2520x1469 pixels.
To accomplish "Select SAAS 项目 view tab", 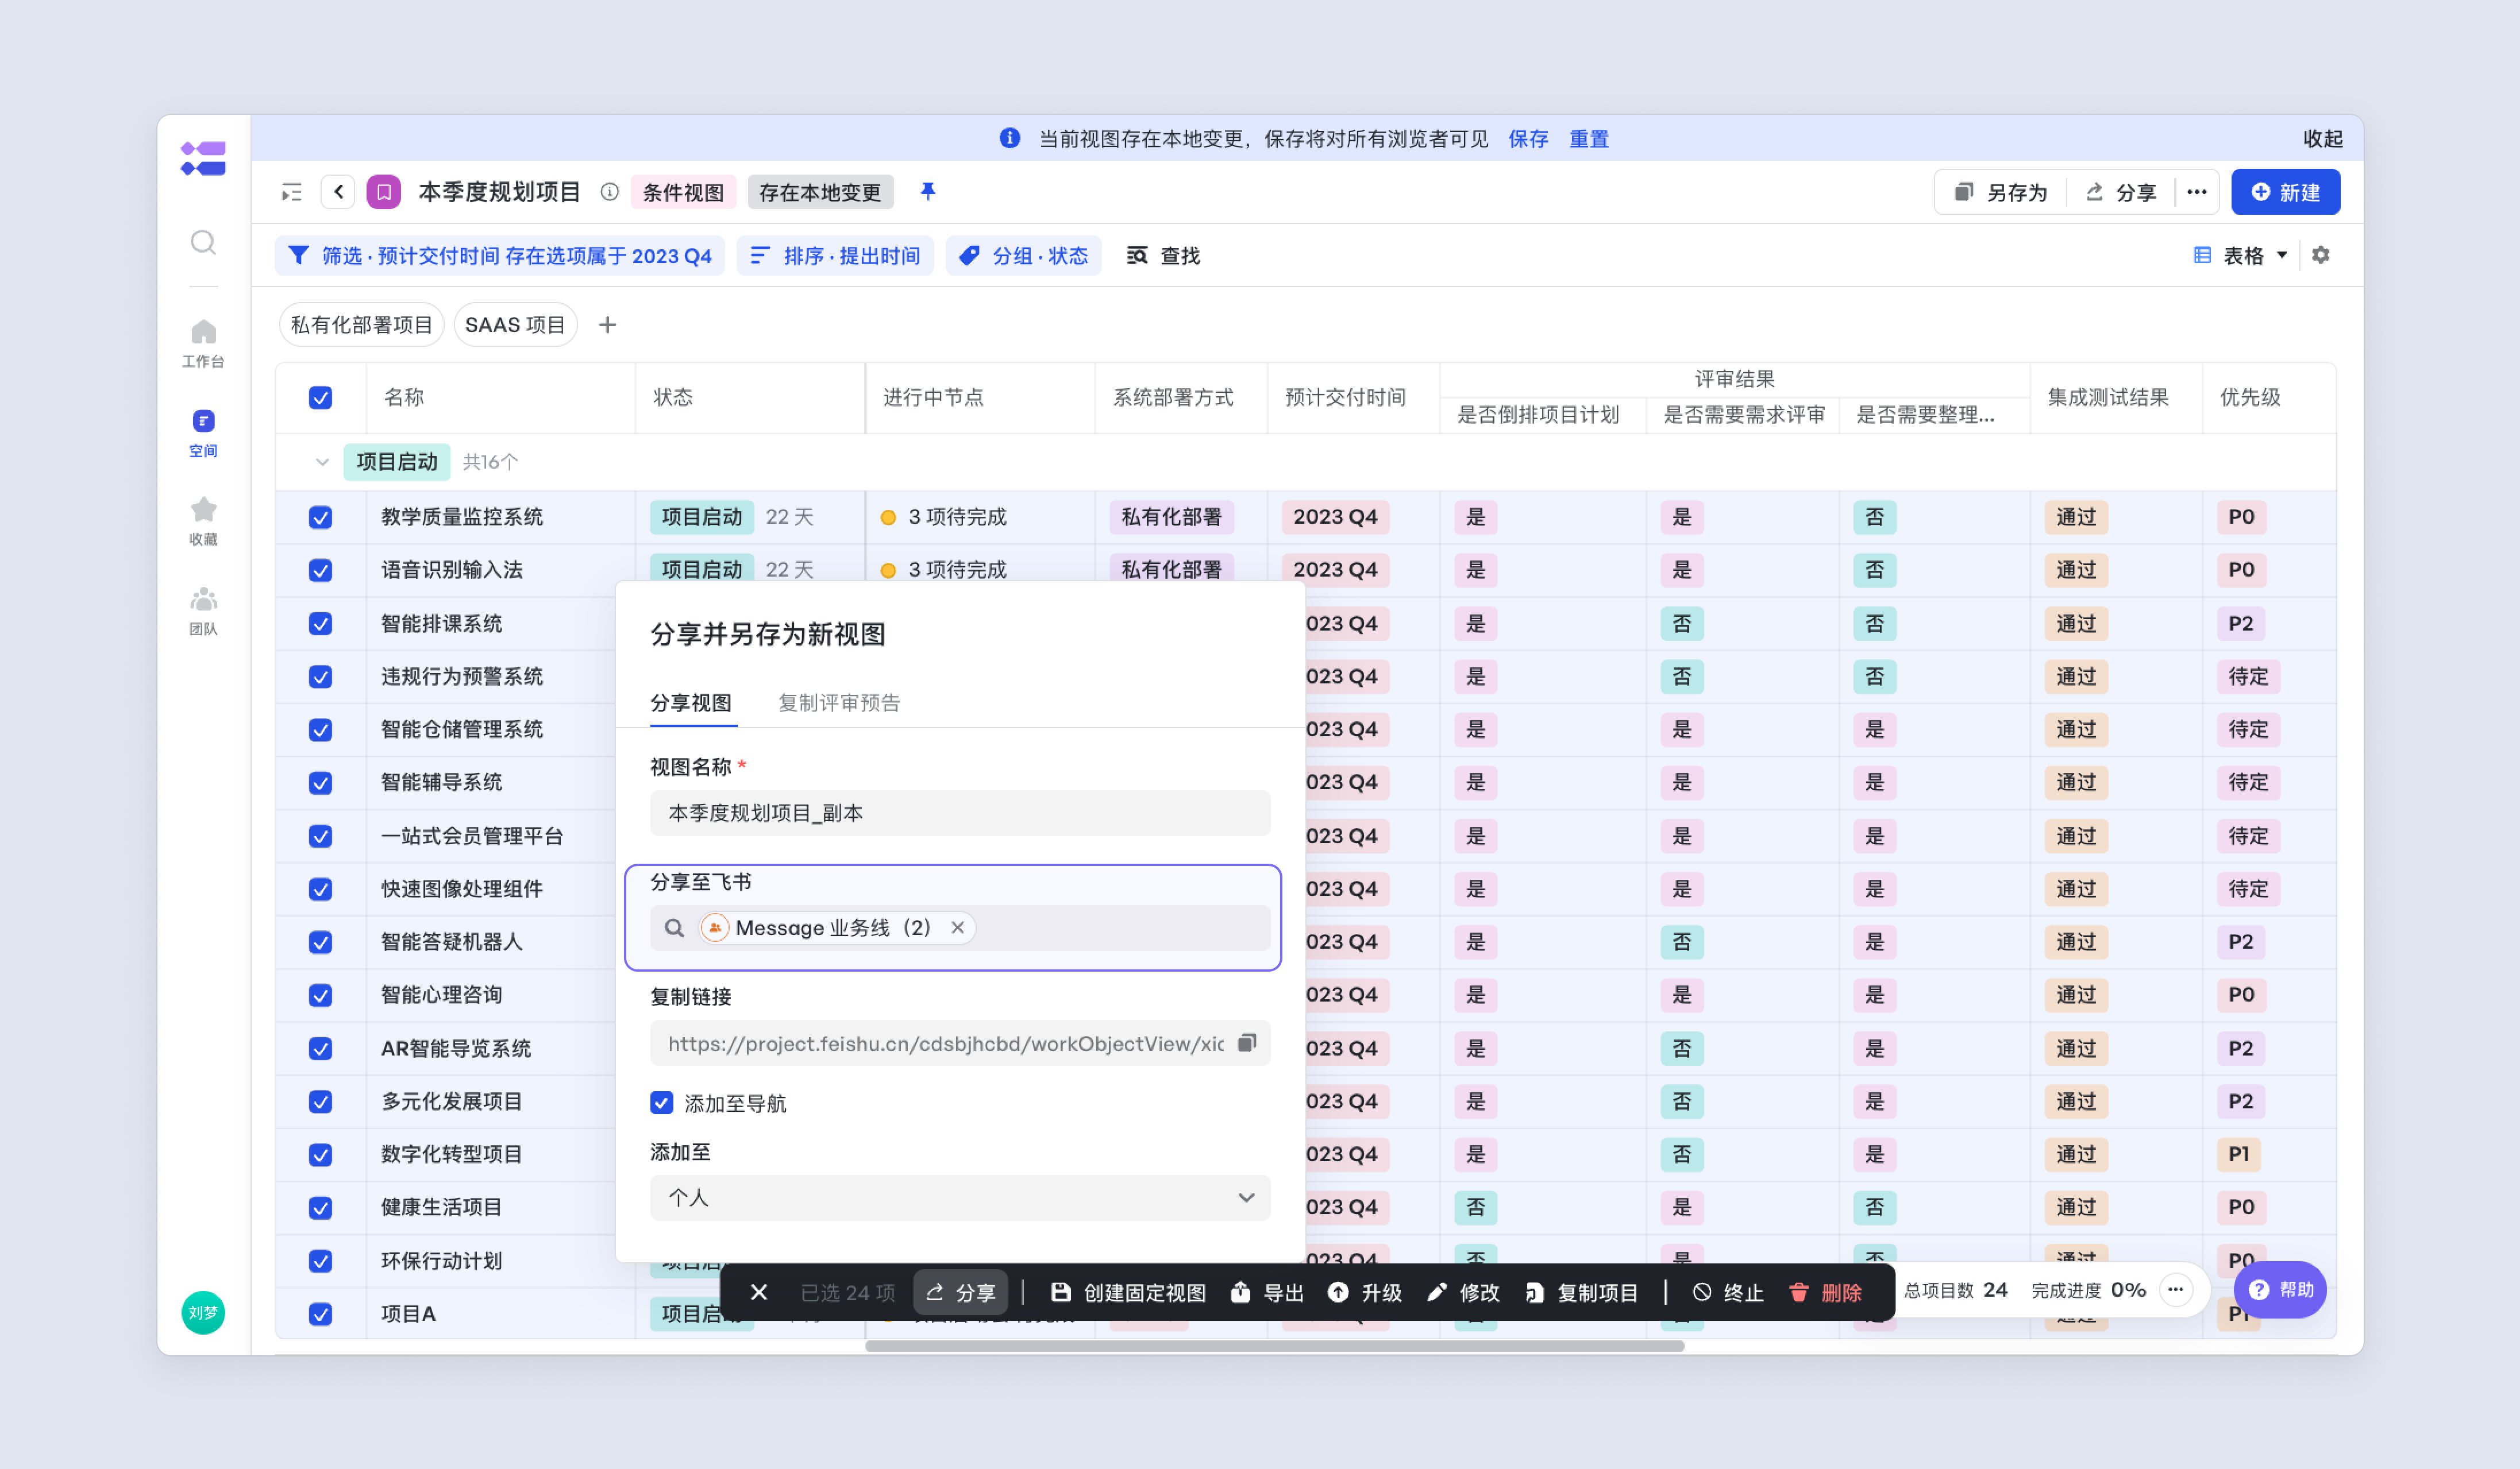I will point(515,325).
